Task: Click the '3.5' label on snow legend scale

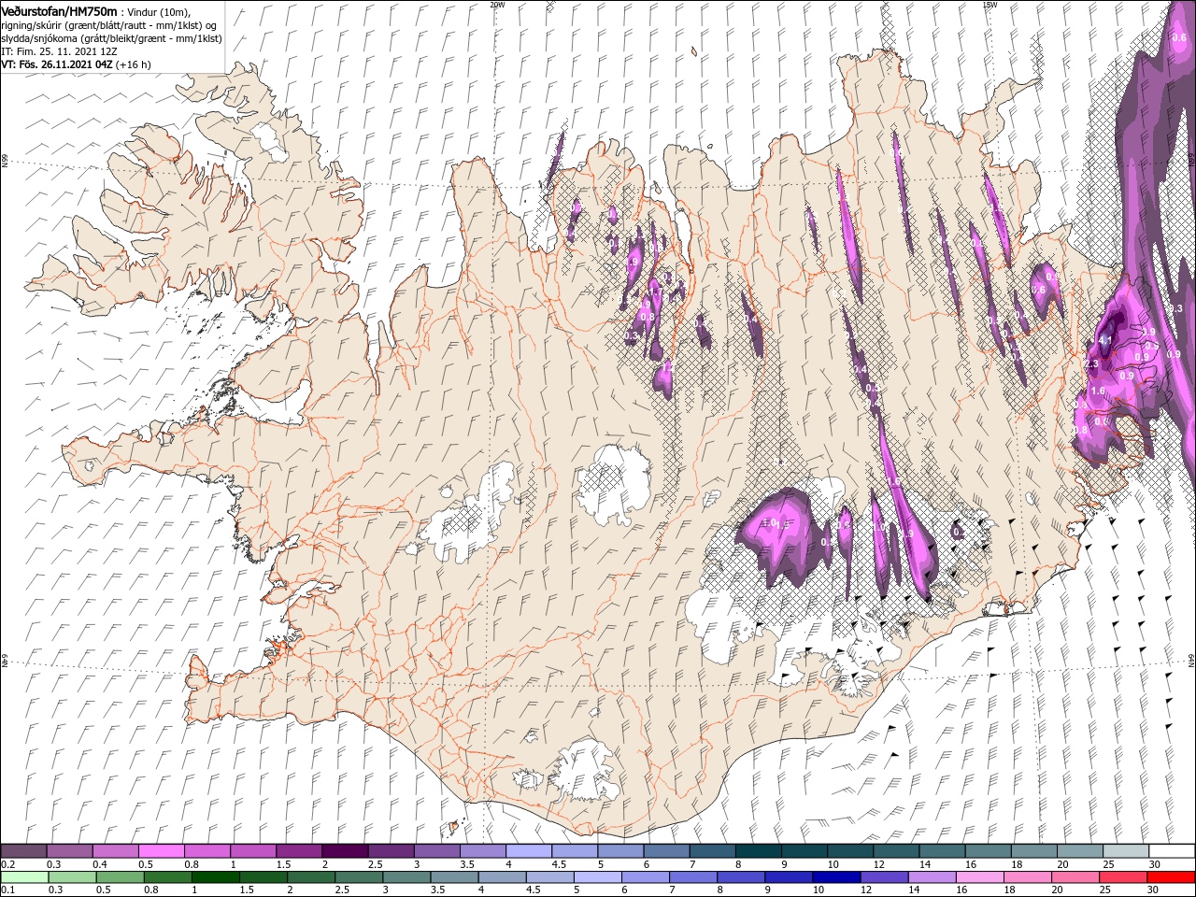Action: point(466,865)
